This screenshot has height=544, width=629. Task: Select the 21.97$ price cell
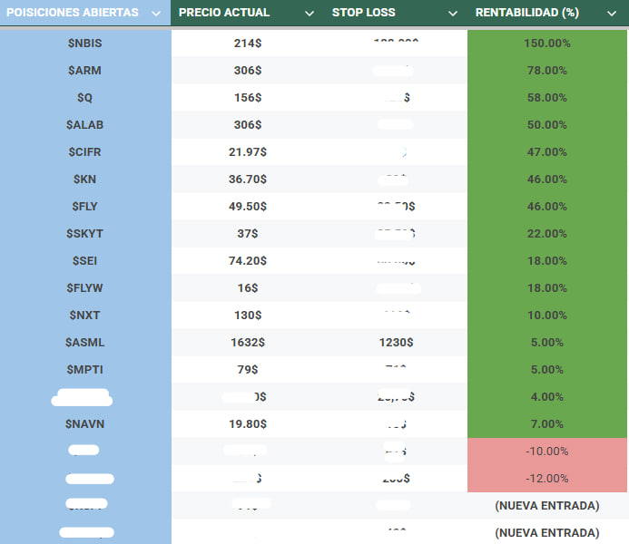[248, 152]
